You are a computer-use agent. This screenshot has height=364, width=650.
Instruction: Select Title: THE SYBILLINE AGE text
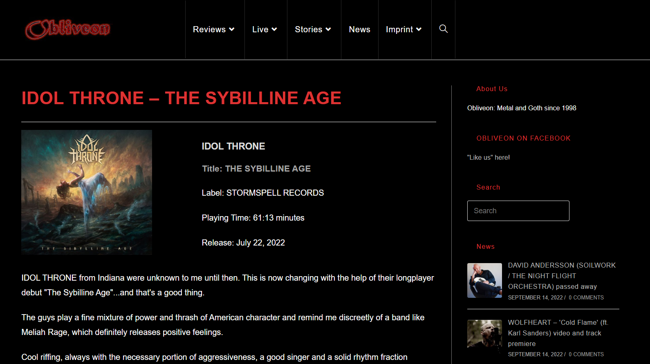[x=256, y=169]
